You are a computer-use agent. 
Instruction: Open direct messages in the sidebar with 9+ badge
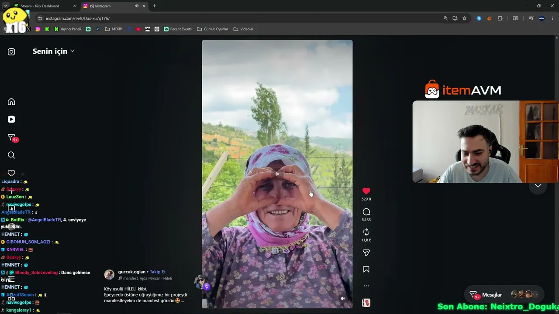(x=12, y=138)
